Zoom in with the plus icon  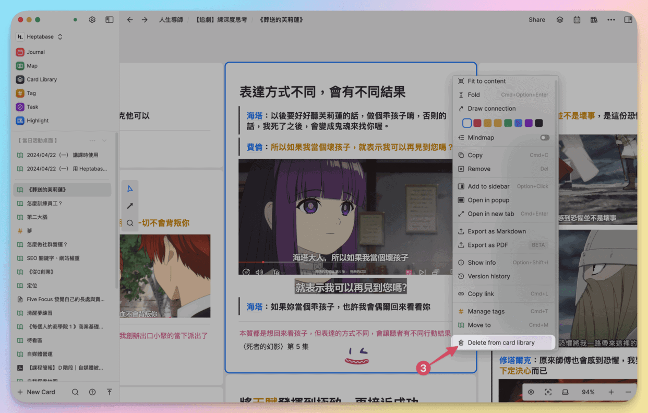tap(611, 392)
